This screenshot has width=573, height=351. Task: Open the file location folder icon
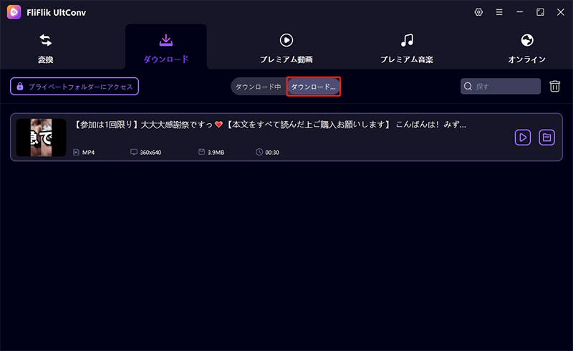(546, 137)
